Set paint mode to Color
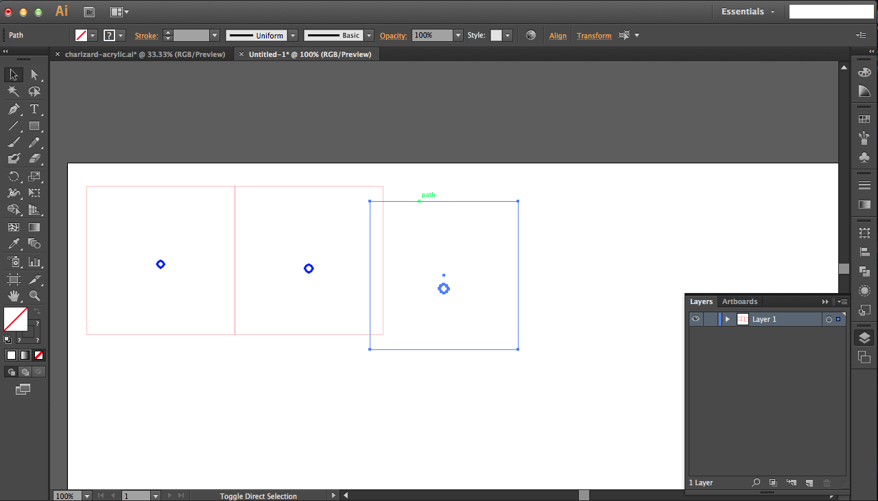878x501 pixels. click(x=11, y=355)
